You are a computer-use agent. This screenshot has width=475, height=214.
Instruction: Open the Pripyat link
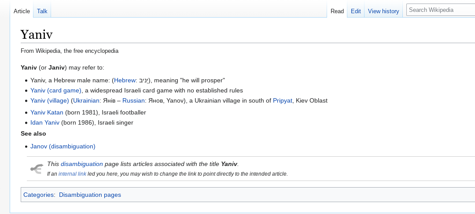click(282, 101)
